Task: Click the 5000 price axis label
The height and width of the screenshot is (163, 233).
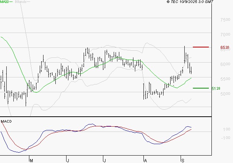Action: (x=225, y=94)
